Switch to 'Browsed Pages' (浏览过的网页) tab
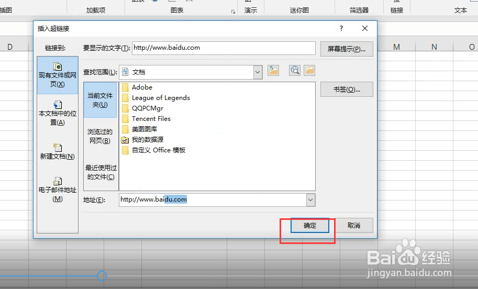This screenshot has height=289, width=478. coord(100,136)
